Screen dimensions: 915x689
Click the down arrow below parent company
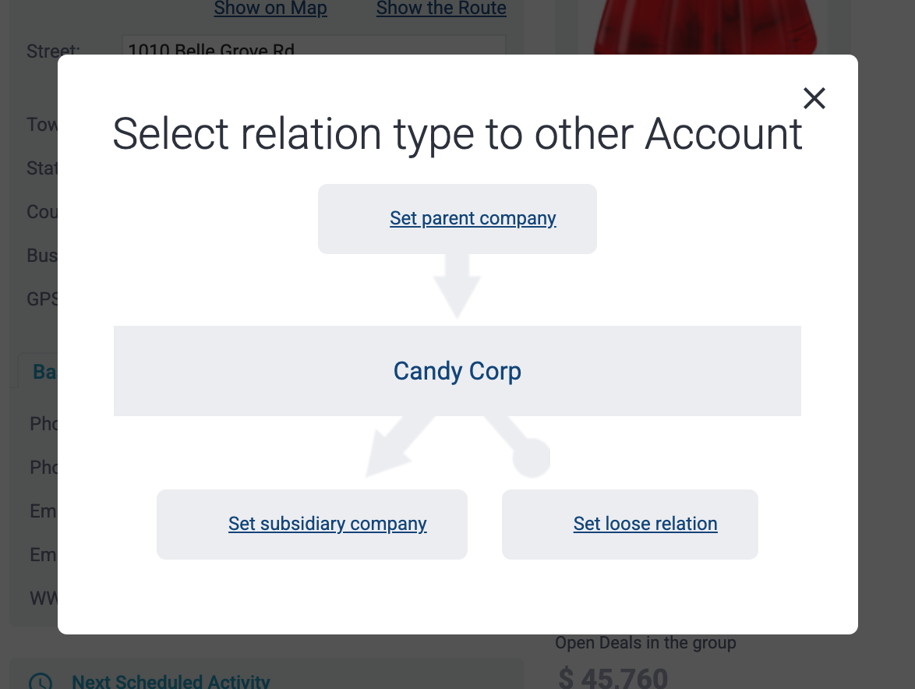457,286
